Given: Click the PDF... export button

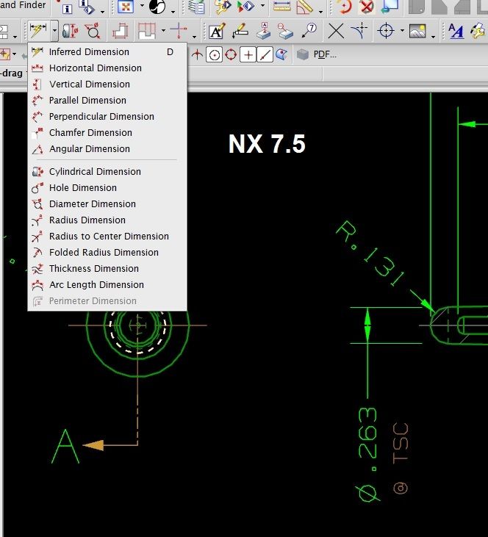Looking at the screenshot, I should 317,54.
